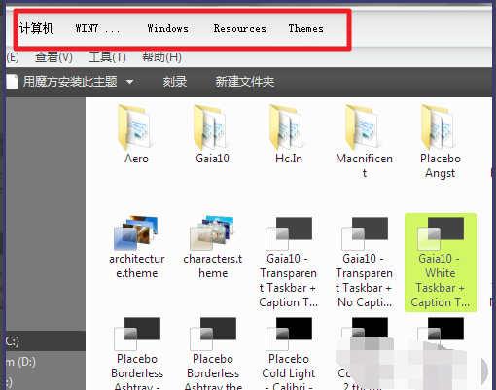Select the Placebo Cold Light Calibri theme
Image resolution: width=496 pixels, height=390 pixels.
tap(289, 353)
